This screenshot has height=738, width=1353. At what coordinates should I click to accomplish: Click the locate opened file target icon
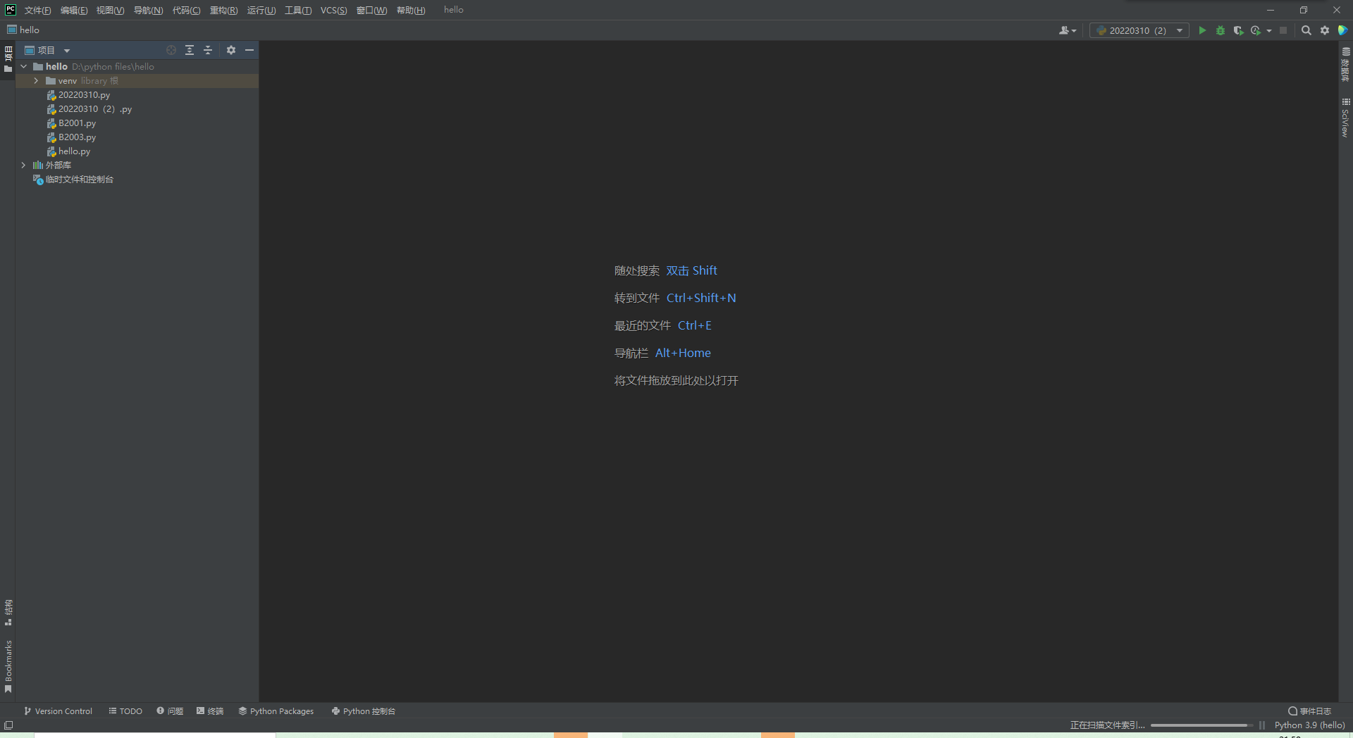171,50
